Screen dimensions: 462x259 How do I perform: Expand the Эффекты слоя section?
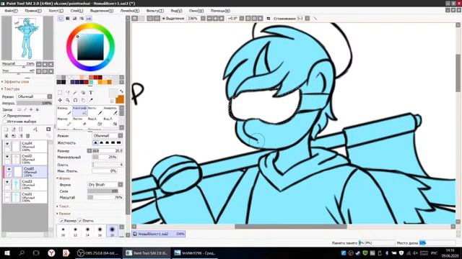(x=15, y=81)
